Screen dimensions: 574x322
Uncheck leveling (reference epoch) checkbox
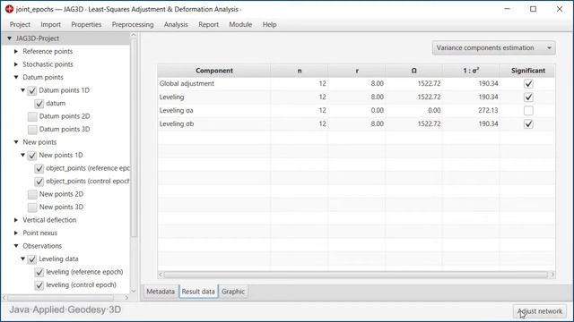coord(39,272)
